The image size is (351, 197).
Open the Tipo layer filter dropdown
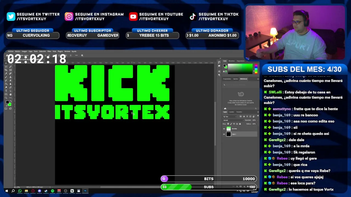click(x=230, y=117)
